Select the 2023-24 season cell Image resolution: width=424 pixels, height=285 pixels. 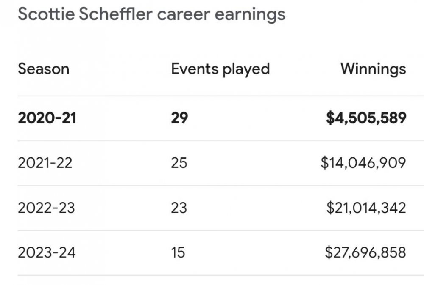pyautogui.click(x=47, y=252)
